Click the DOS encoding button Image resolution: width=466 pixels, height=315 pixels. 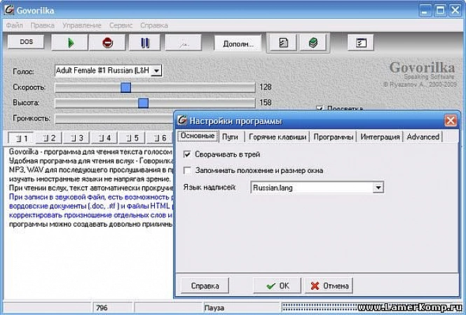tap(26, 43)
